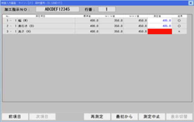
Task: Click the measured value cell for 奥行き (D)
Action: tap(160, 26)
